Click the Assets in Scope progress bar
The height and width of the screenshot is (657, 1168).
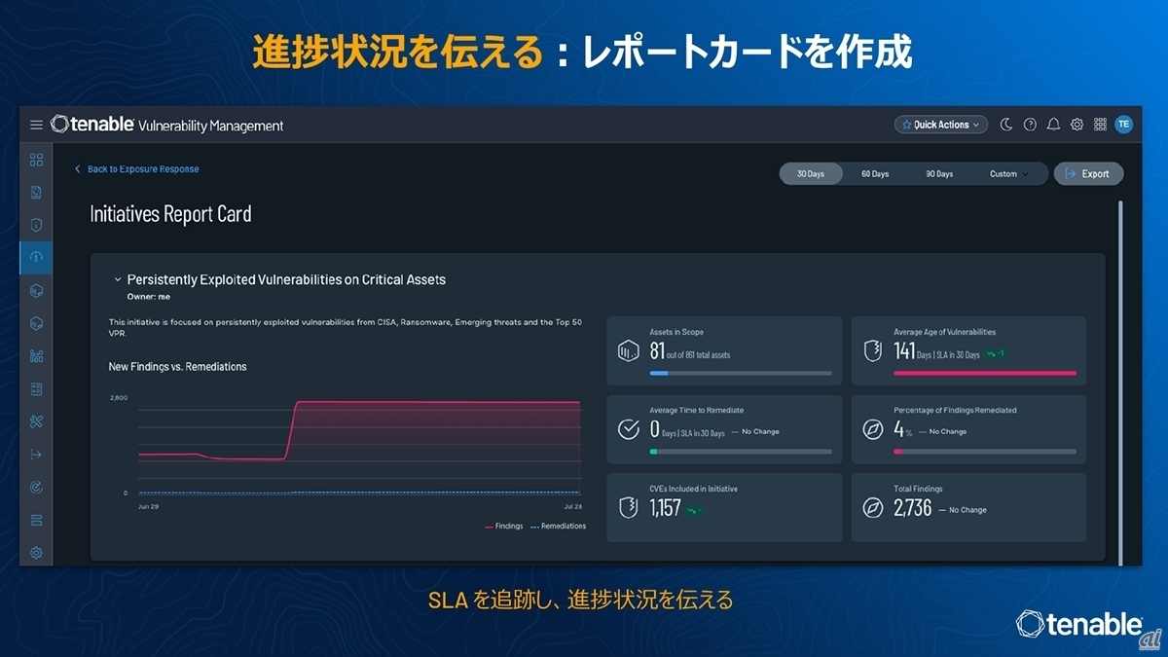(741, 373)
